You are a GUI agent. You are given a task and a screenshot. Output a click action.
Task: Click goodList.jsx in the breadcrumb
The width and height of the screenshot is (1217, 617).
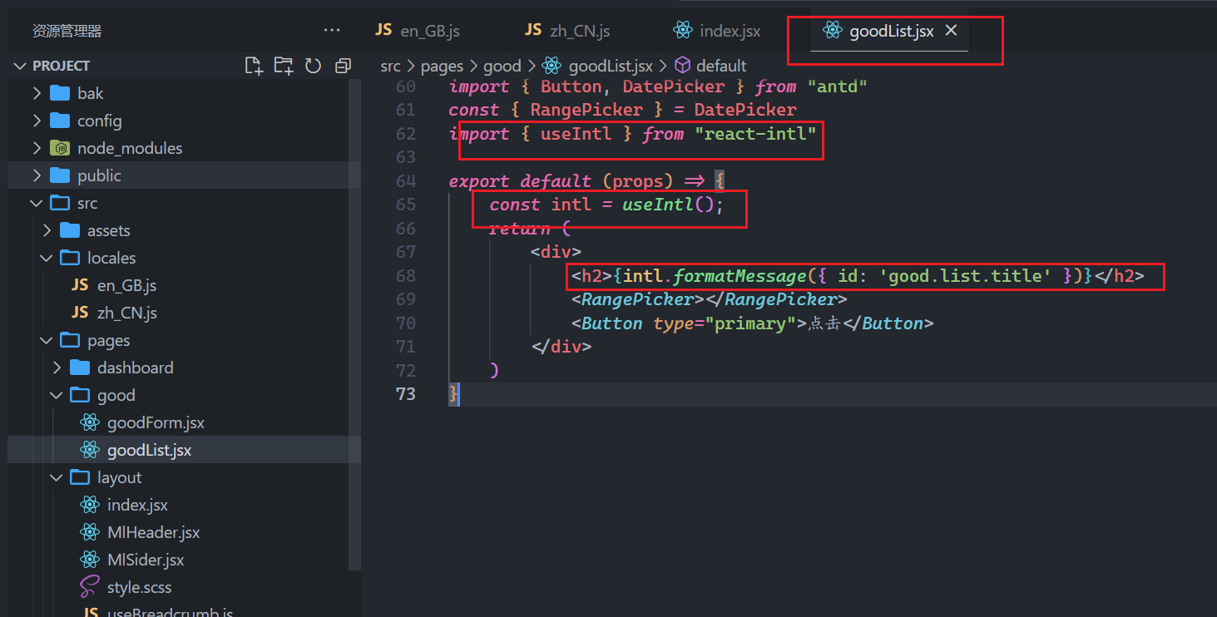coord(611,66)
